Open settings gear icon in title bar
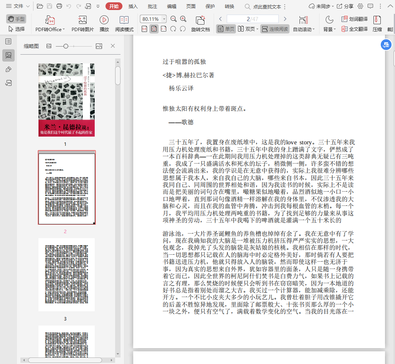Image resolution: width=395 pixels, height=364 pixels. pyautogui.click(x=360, y=6)
